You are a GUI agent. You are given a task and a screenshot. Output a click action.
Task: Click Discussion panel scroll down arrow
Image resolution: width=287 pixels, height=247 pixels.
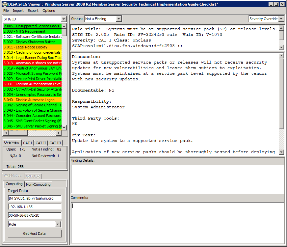pos(281,152)
